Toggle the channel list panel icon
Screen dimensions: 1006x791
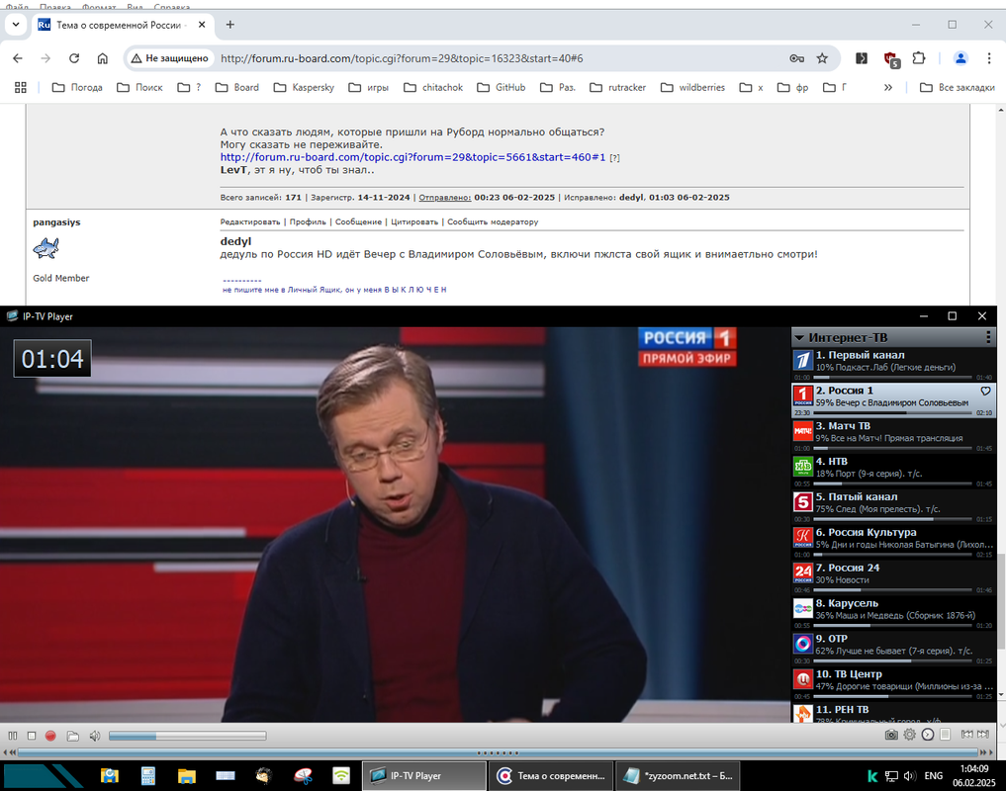[x=945, y=735]
